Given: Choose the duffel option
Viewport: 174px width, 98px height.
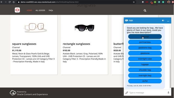Looking at the screenshot, I should (x=145, y=81).
